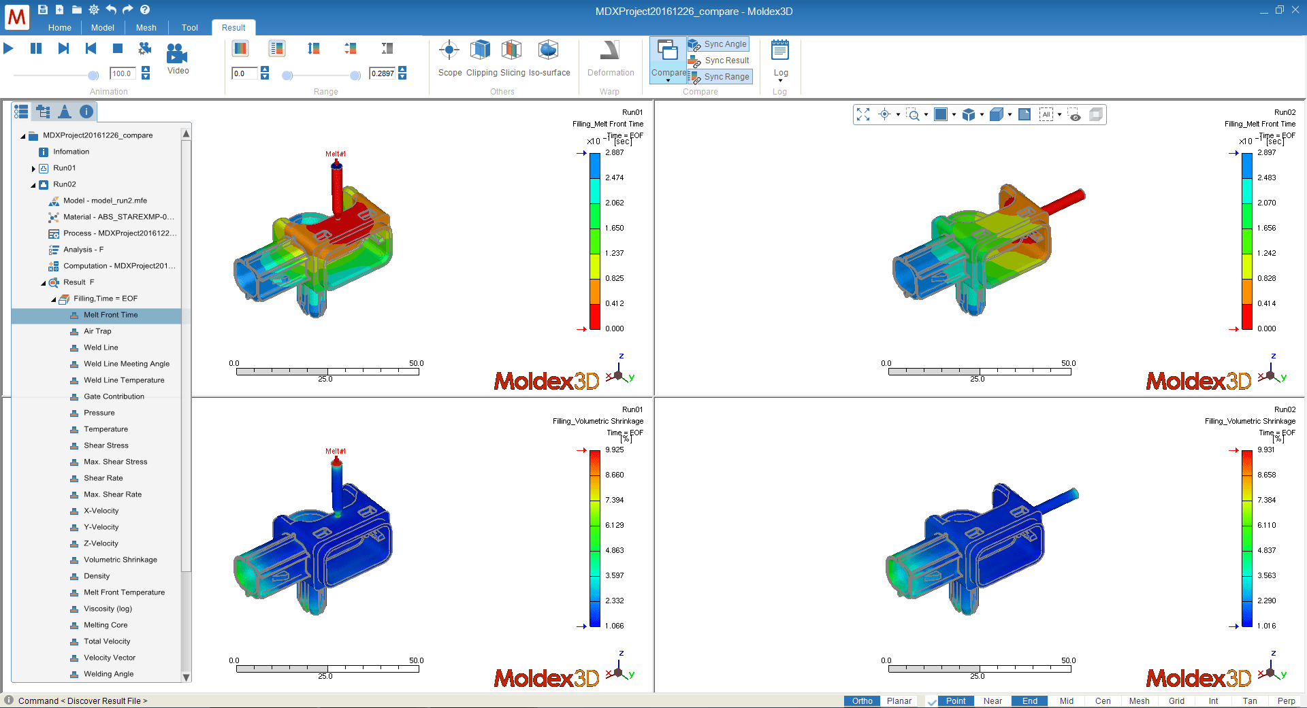Collapse the Filling,Time = EOF node
The height and width of the screenshot is (708, 1307).
(x=54, y=299)
